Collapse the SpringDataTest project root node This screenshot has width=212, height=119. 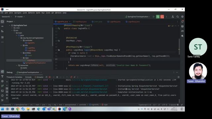click(x=10, y=25)
